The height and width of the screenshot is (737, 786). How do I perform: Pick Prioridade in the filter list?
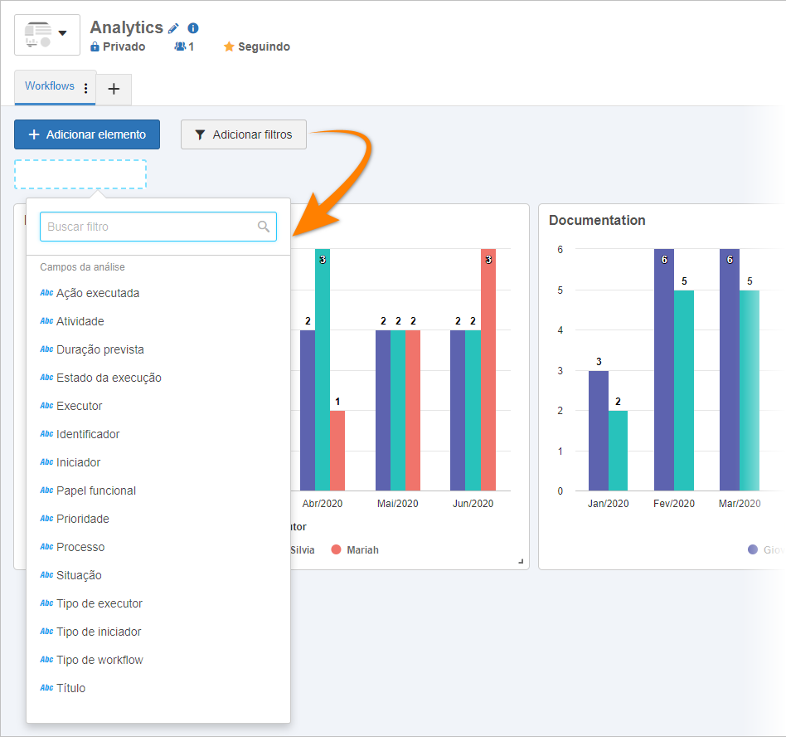click(x=158, y=519)
